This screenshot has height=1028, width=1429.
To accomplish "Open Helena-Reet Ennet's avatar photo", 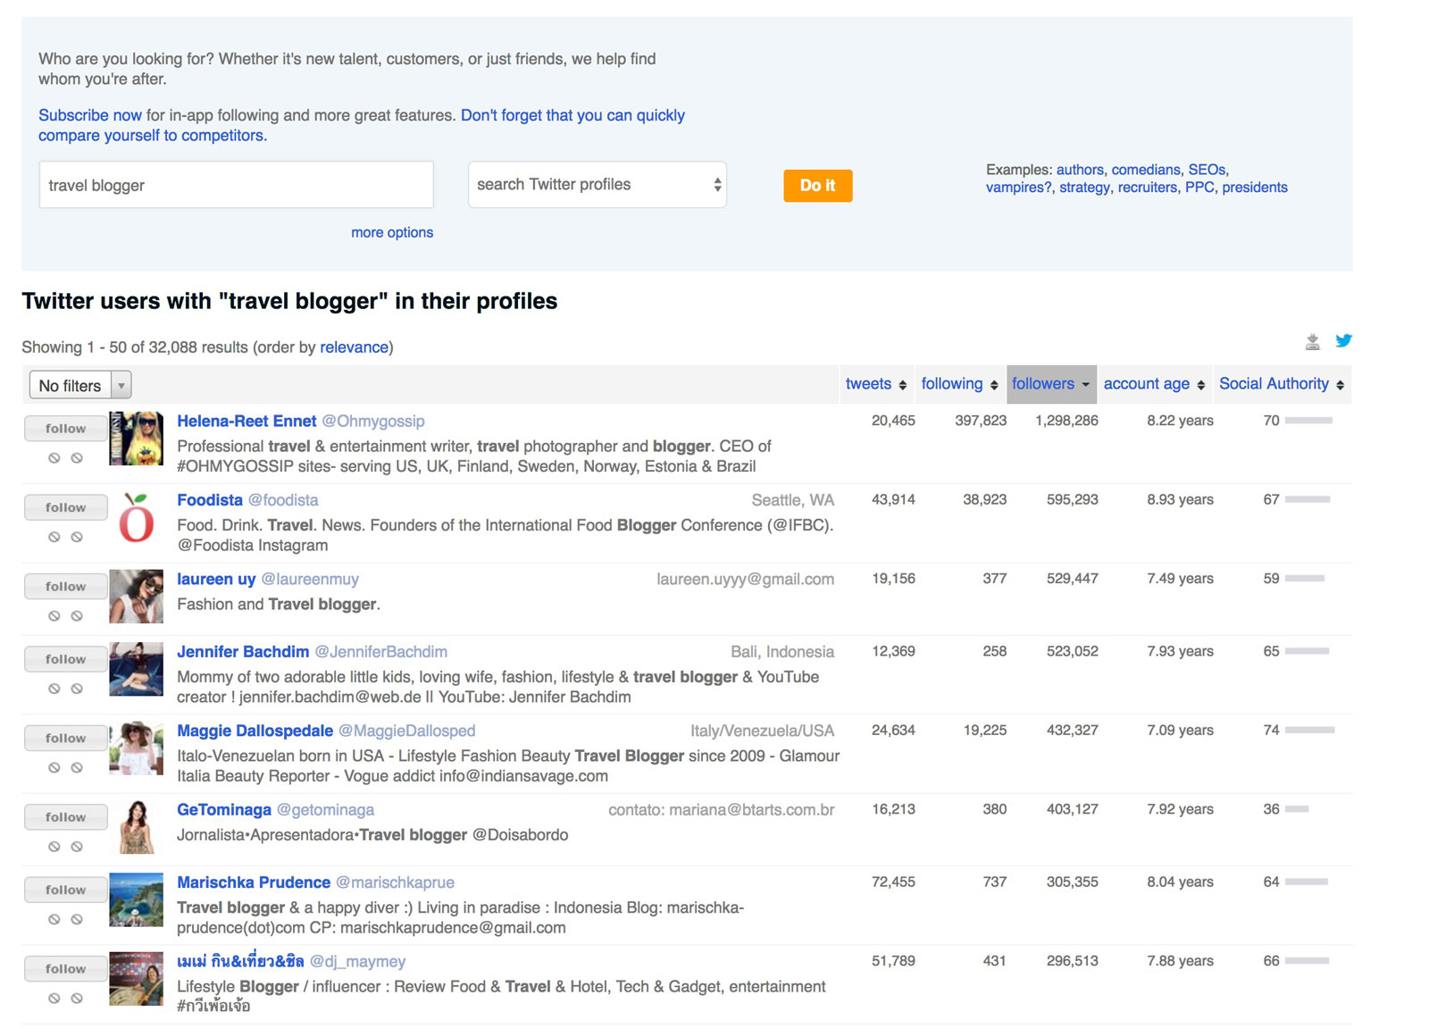I will pyautogui.click(x=136, y=439).
